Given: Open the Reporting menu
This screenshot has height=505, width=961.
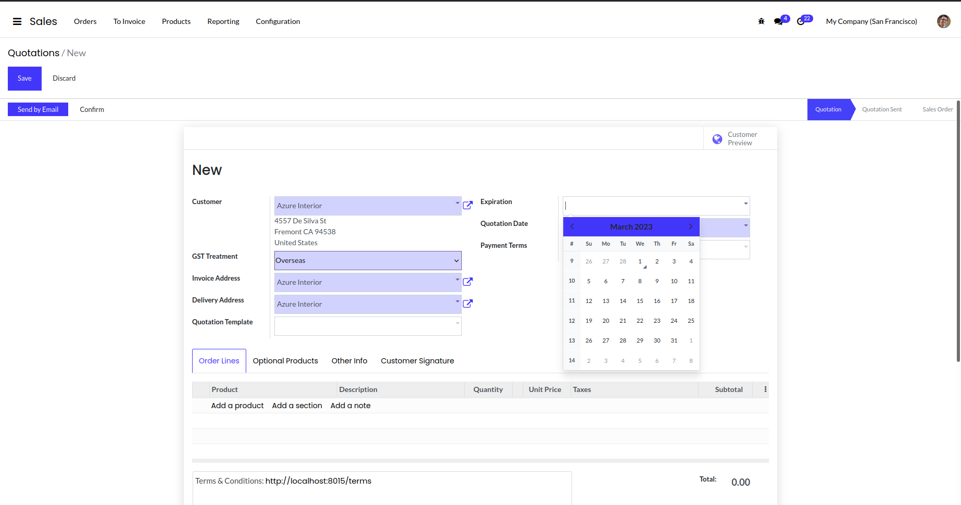Looking at the screenshot, I should 223,21.
